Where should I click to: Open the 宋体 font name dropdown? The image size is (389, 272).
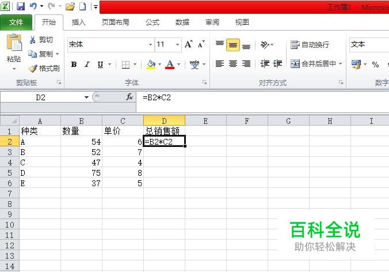point(150,44)
